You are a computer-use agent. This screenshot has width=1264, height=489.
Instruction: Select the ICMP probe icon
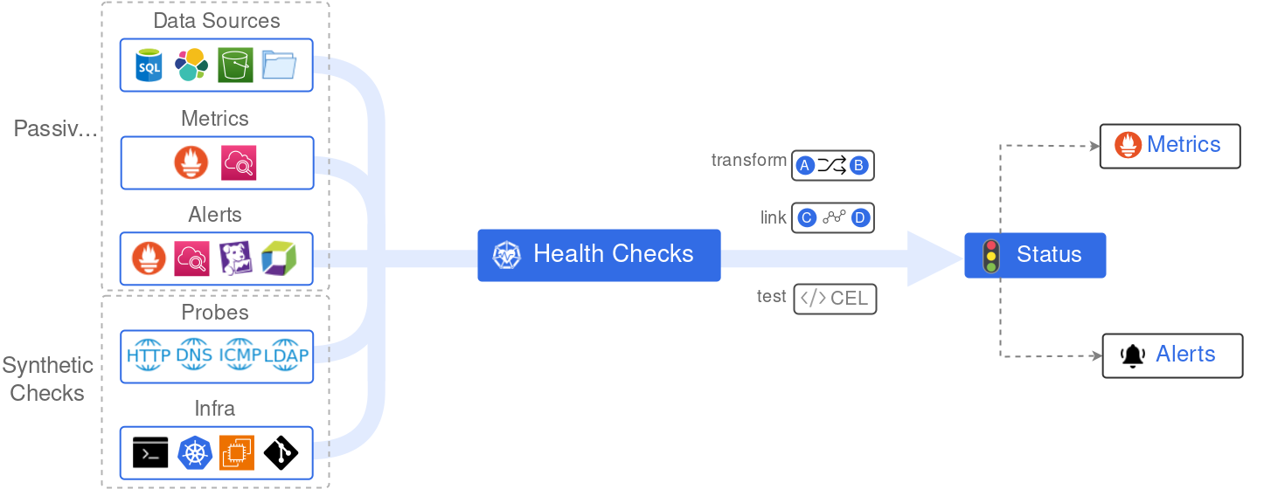(240, 355)
